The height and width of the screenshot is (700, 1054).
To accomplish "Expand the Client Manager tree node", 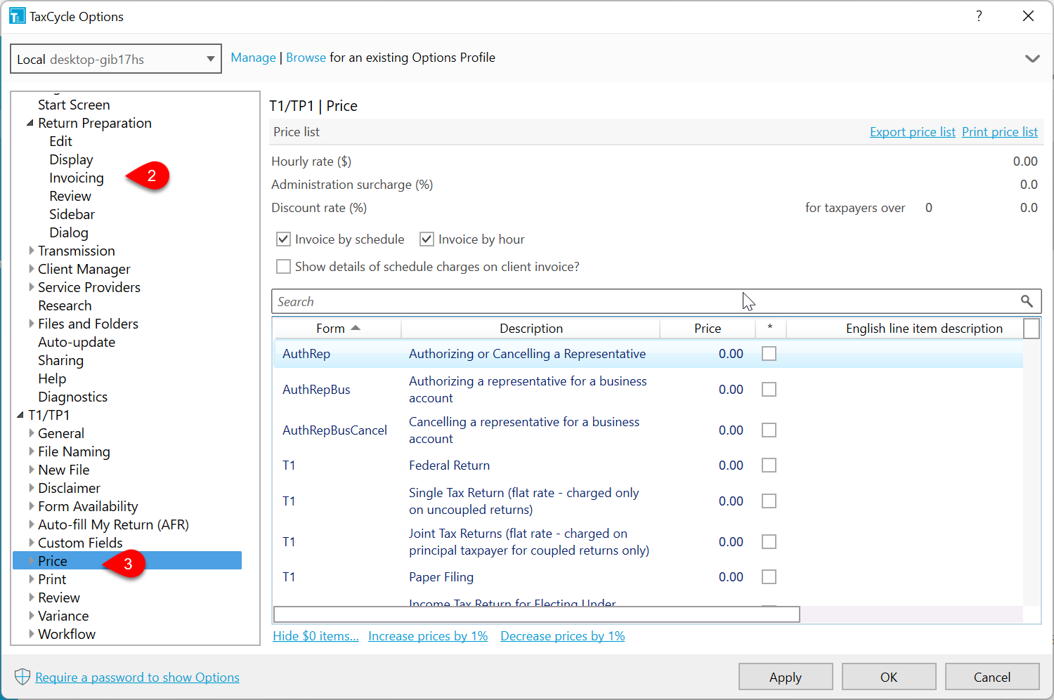I will 31,269.
